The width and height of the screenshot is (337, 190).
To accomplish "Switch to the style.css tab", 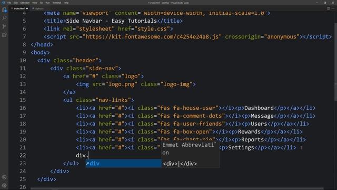I will (x=39, y=8).
